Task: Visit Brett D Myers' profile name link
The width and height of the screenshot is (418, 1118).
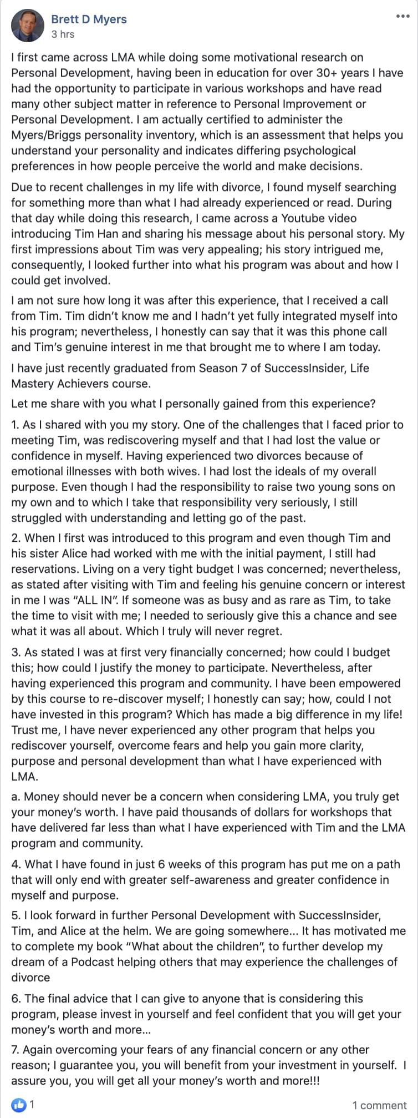Action: click(89, 19)
